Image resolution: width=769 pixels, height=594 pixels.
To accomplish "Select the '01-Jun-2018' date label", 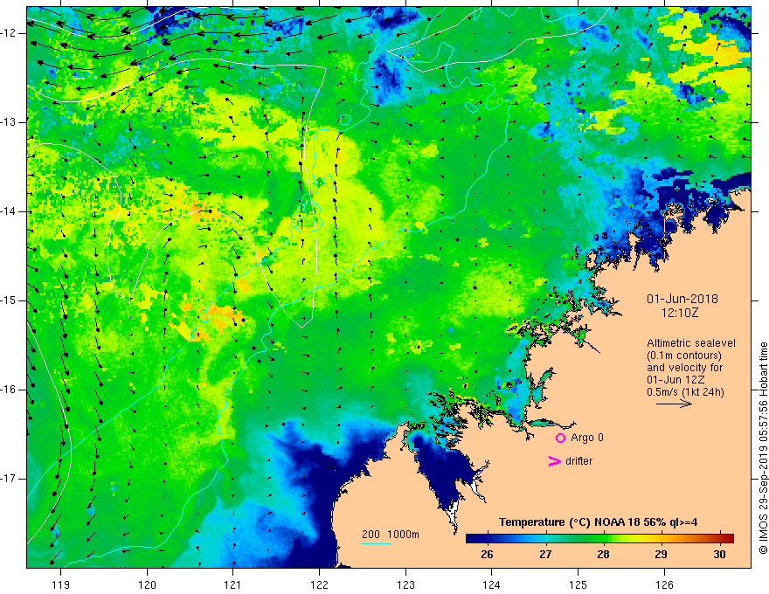I will pos(682,299).
